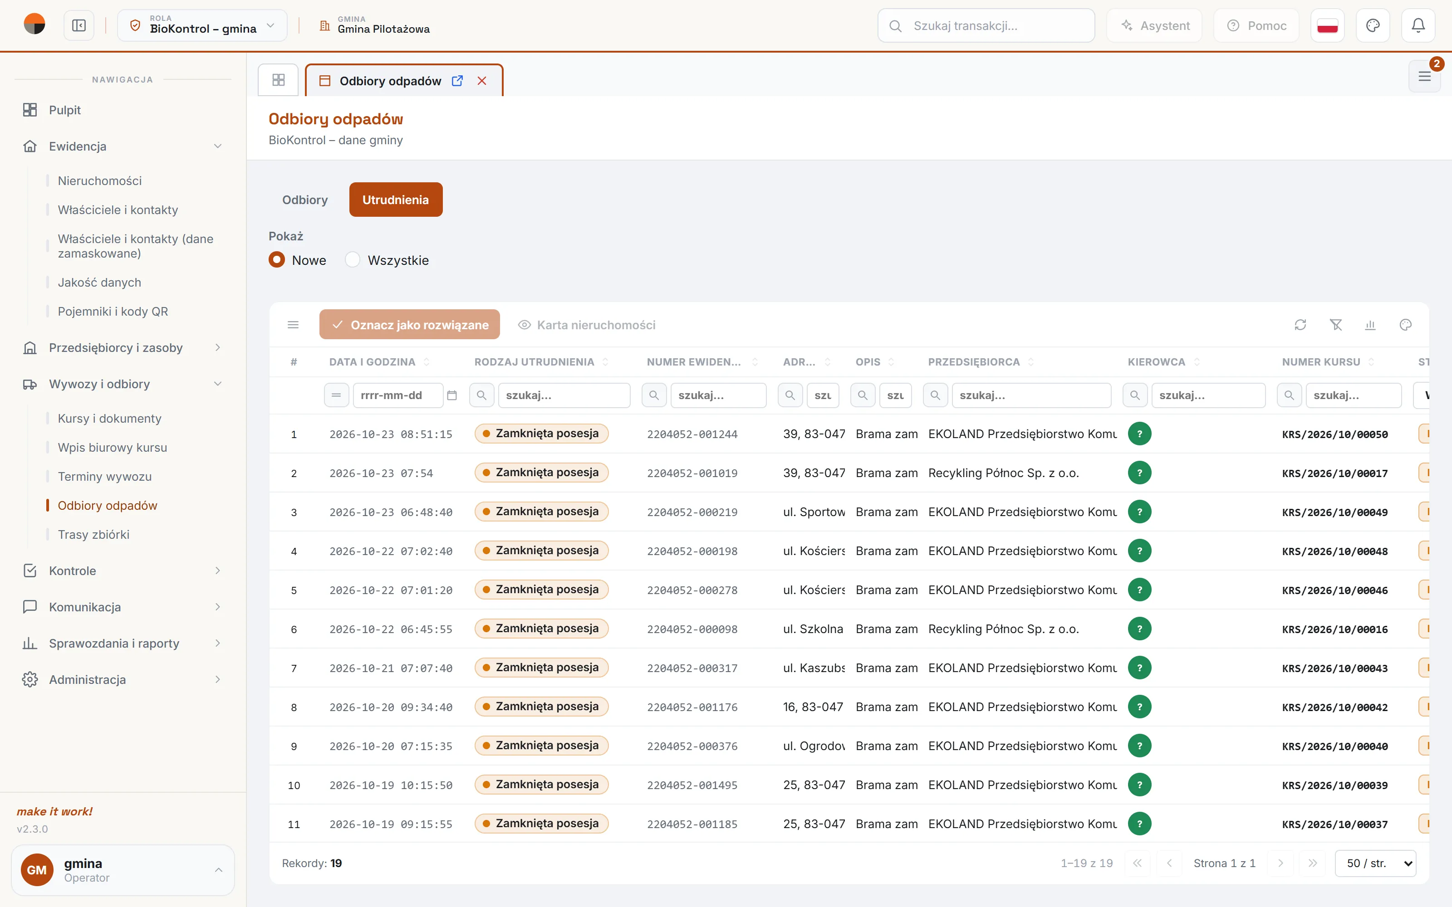Open Nieruchomości in the navigation
This screenshot has height=907, width=1452.
(x=100, y=180)
